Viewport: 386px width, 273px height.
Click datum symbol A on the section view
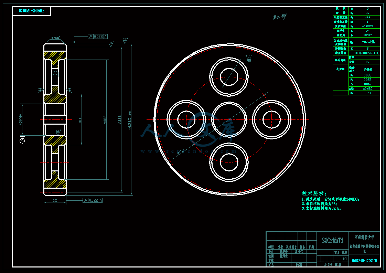point(22,140)
